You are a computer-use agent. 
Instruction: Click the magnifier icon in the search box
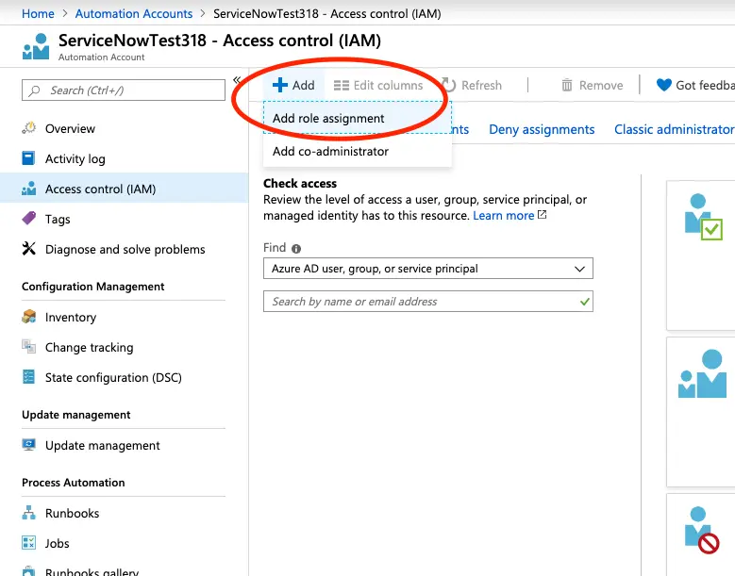(x=34, y=91)
